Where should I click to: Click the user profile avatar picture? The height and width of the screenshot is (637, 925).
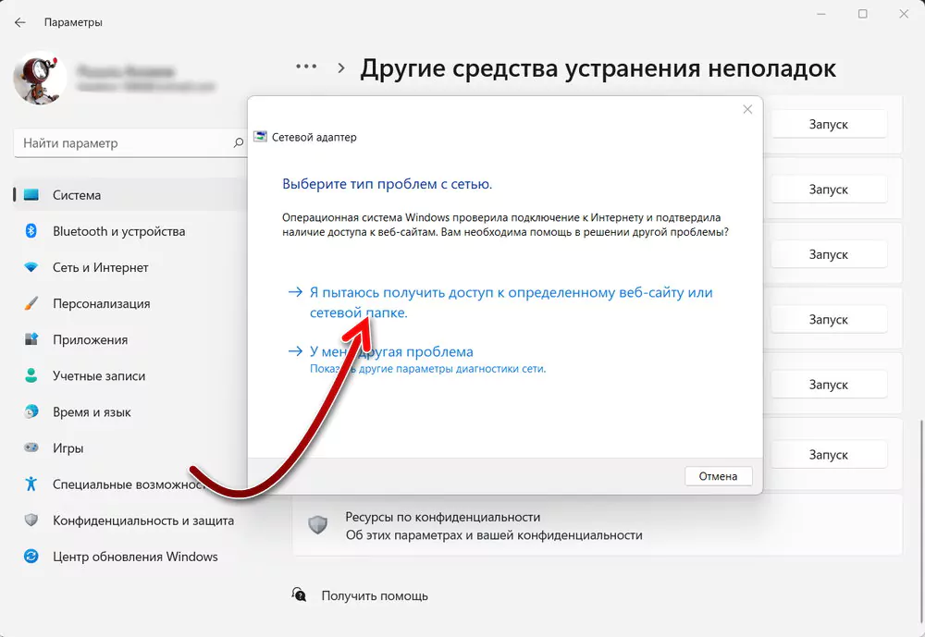tap(40, 78)
